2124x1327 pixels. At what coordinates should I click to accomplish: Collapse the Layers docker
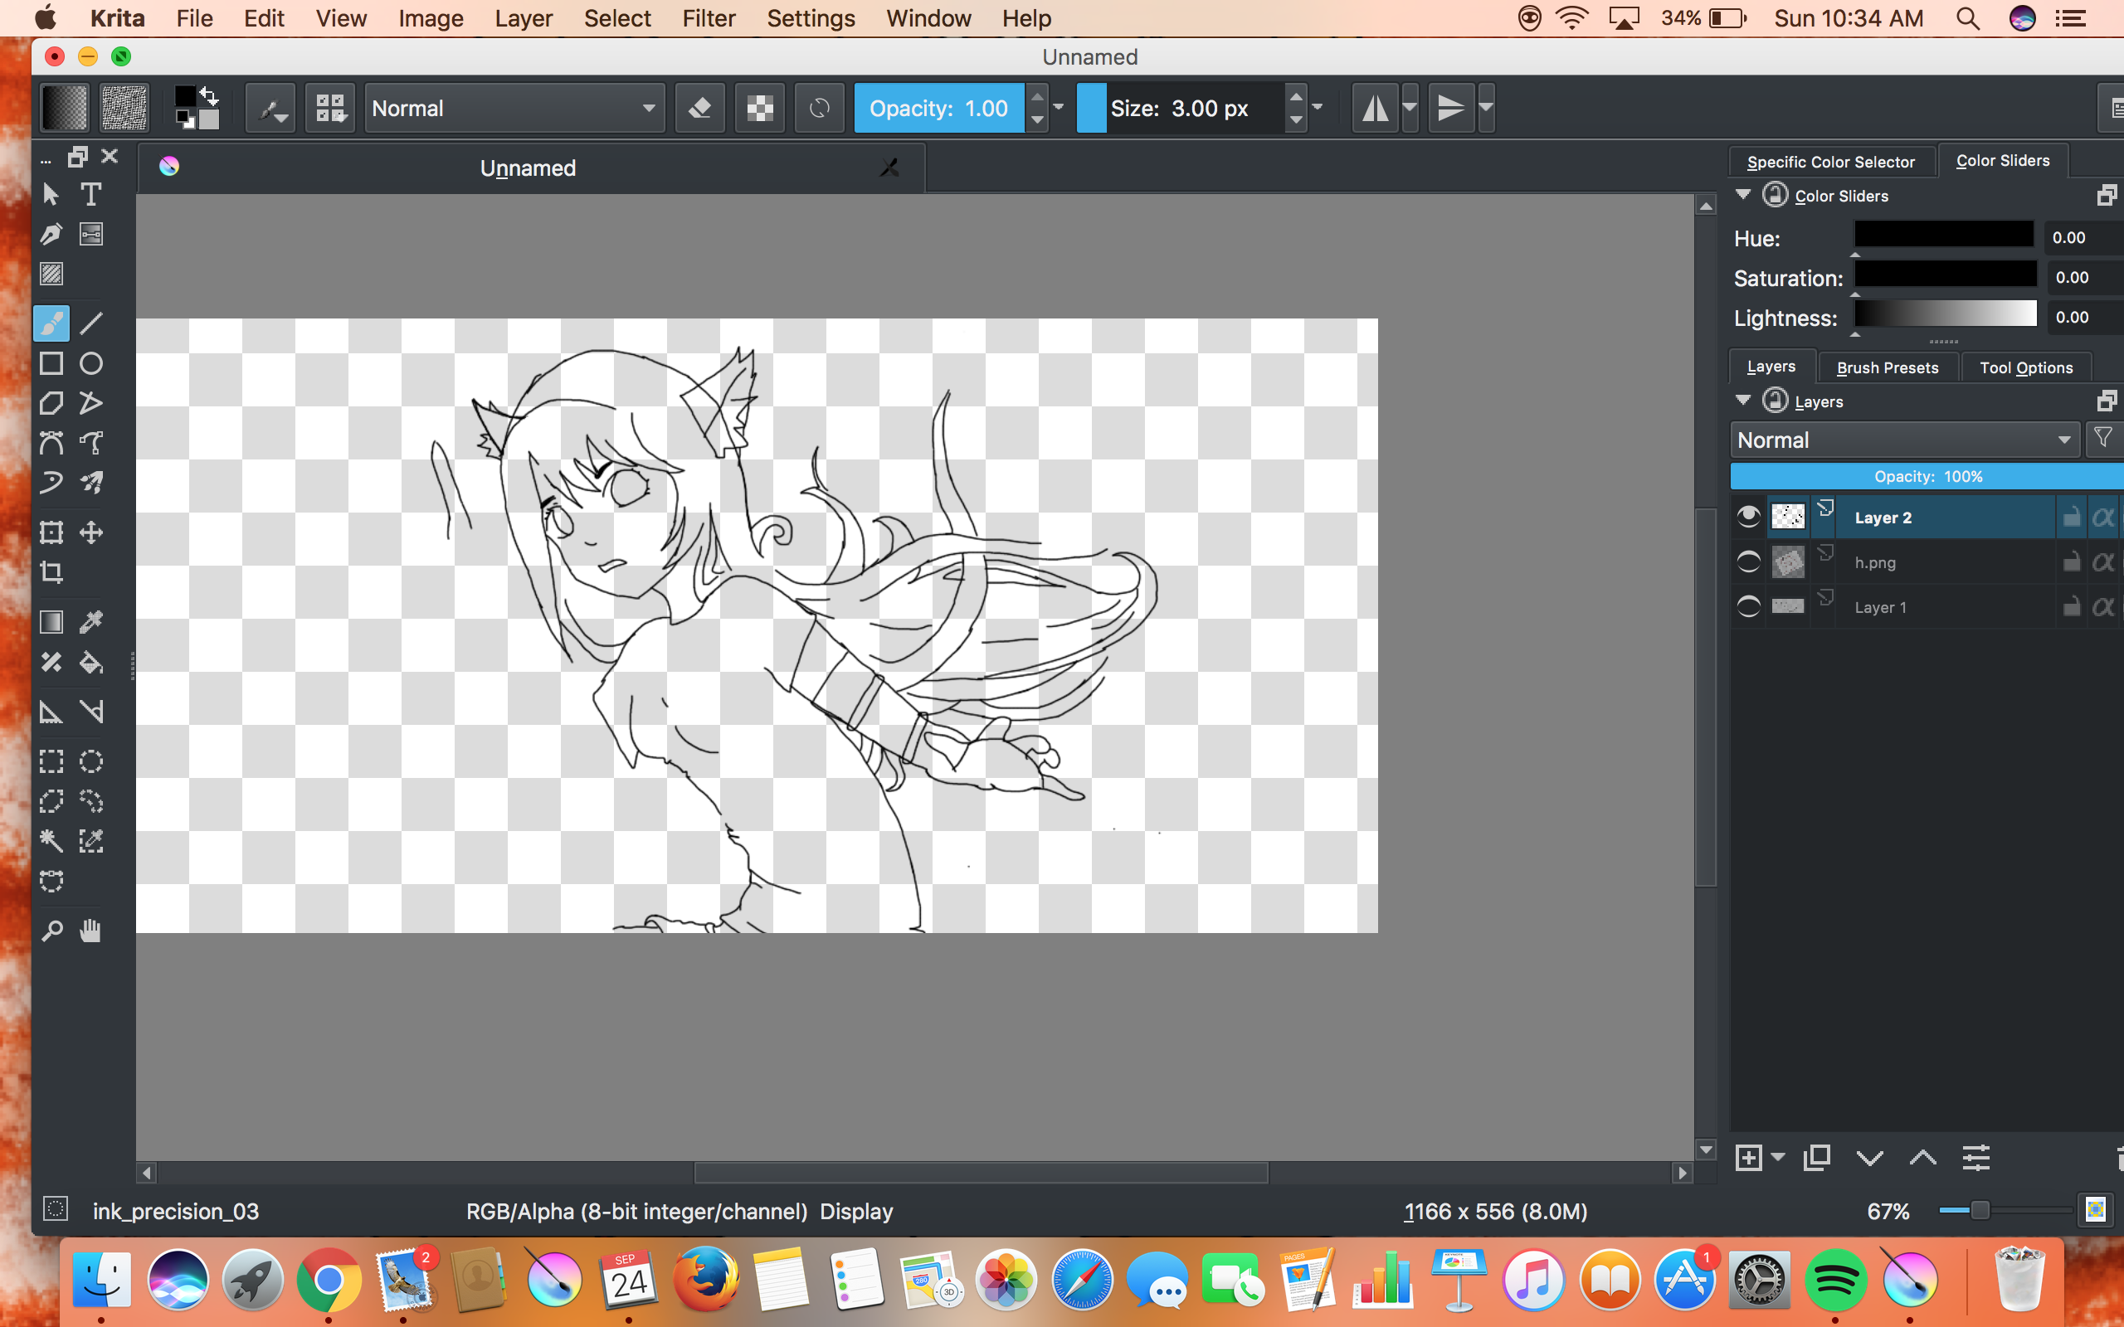pos(1743,401)
